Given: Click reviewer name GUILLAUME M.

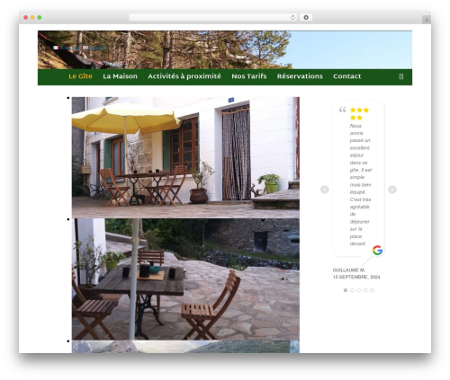Looking at the screenshot, I should (349, 270).
